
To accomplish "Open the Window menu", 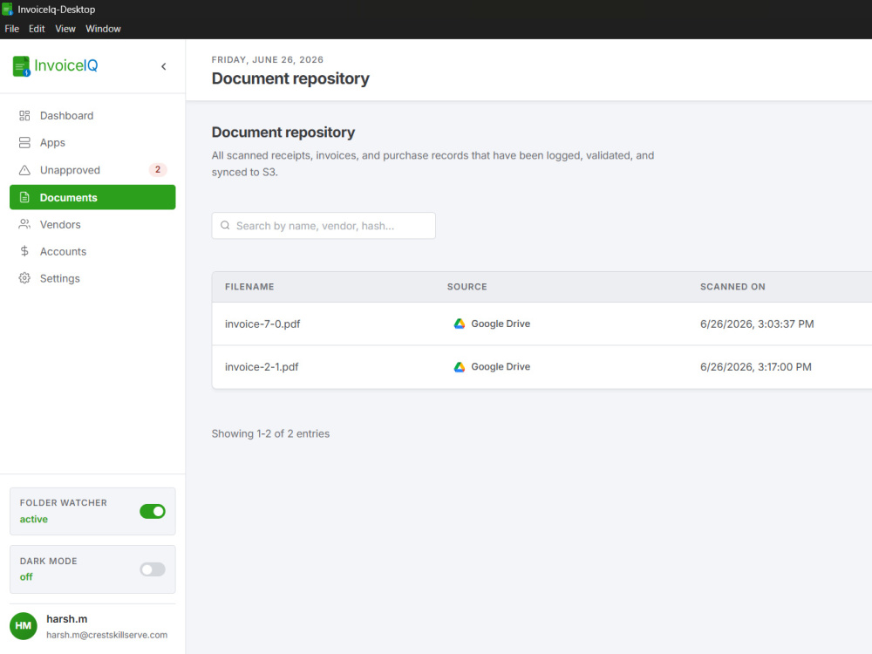I will click(103, 29).
